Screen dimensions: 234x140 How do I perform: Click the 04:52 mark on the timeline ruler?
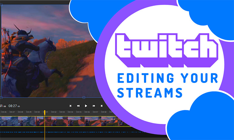(x=54, y=112)
